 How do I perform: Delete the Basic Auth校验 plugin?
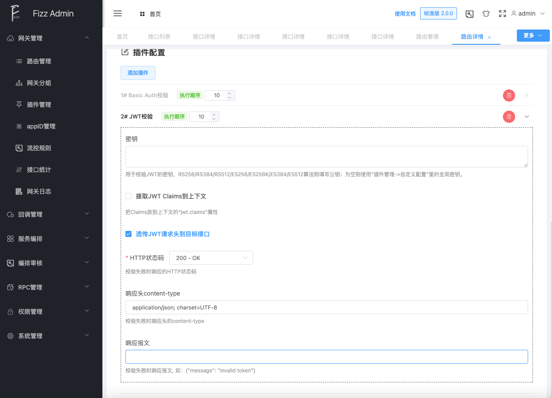(509, 95)
